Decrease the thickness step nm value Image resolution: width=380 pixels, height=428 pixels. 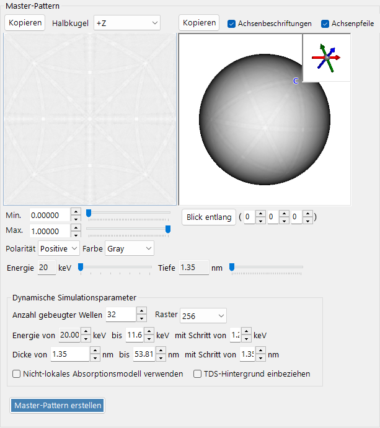[260, 358]
